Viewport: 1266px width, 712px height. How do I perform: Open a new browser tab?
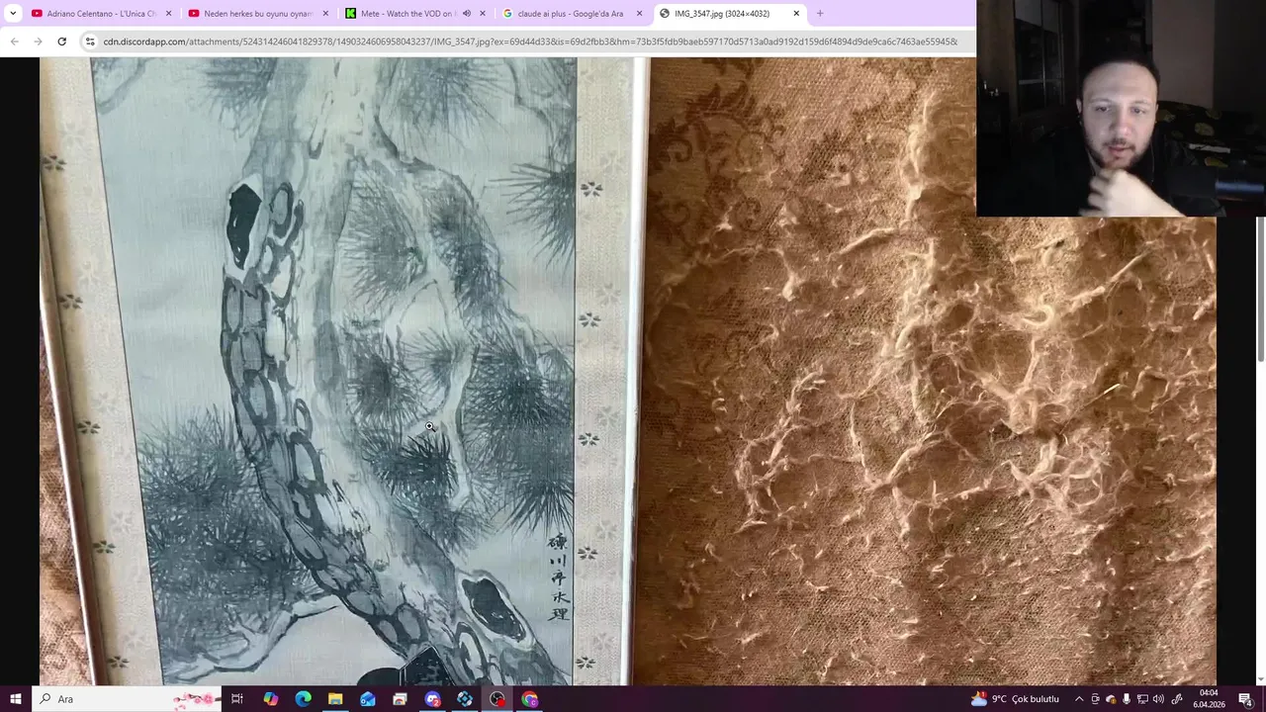tap(820, 14)
